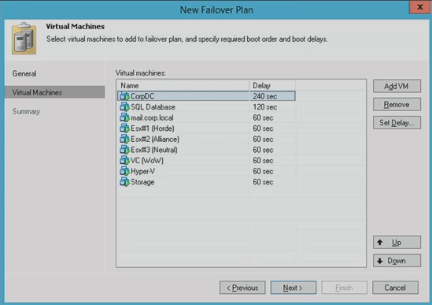
Task: Proceed with the Next button
Action: point(294,288)
